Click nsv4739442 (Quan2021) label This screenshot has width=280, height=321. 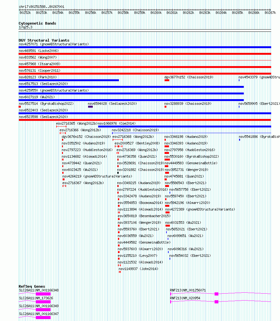[x=82, y=163]
